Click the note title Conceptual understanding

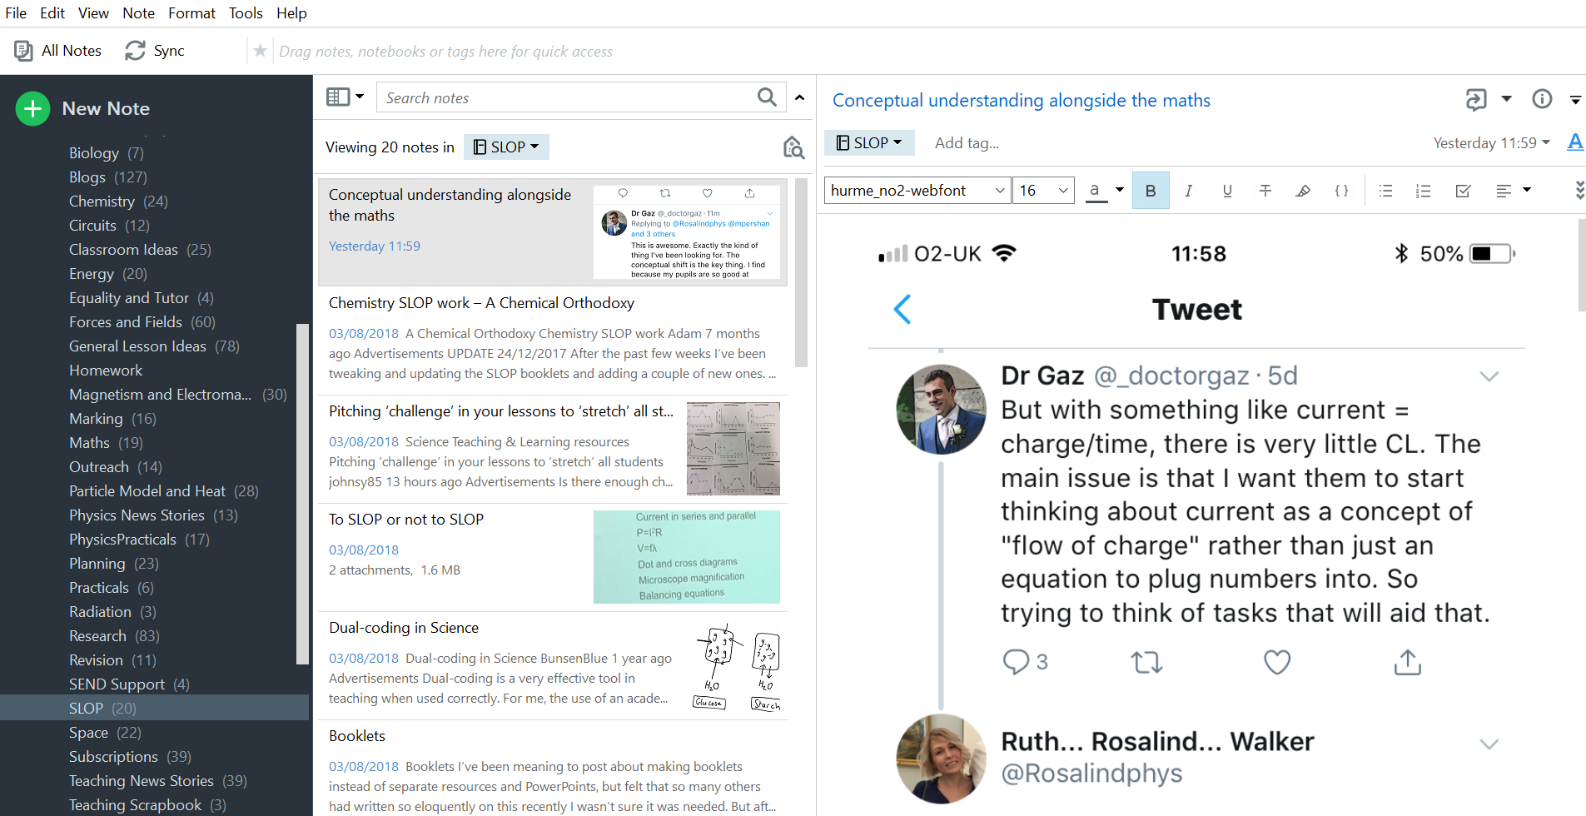(1021, 101)
